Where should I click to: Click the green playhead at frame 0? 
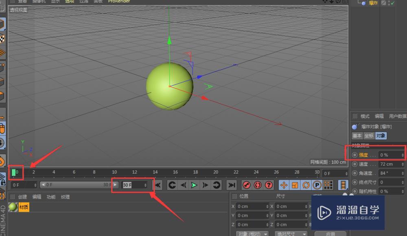(13, 172)
